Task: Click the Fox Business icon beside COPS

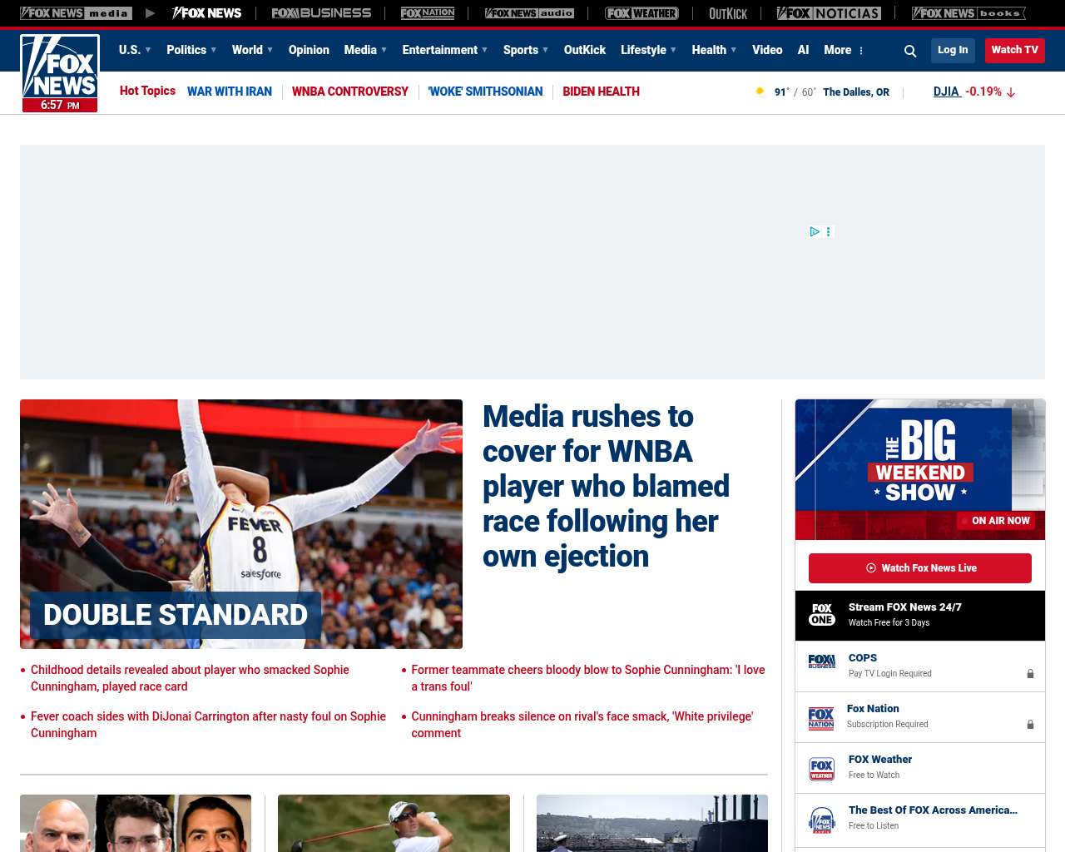Action: coord(822,661)
